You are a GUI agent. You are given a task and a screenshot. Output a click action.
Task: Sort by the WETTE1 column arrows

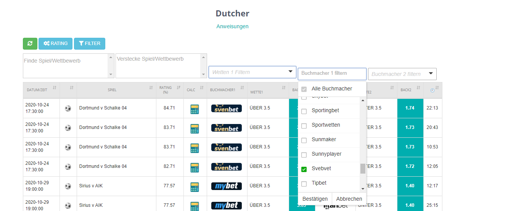point(284,88)
